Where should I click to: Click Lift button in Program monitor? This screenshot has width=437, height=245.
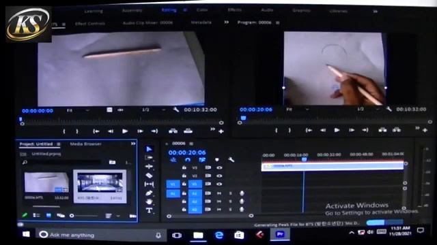(x=382, y=130)
